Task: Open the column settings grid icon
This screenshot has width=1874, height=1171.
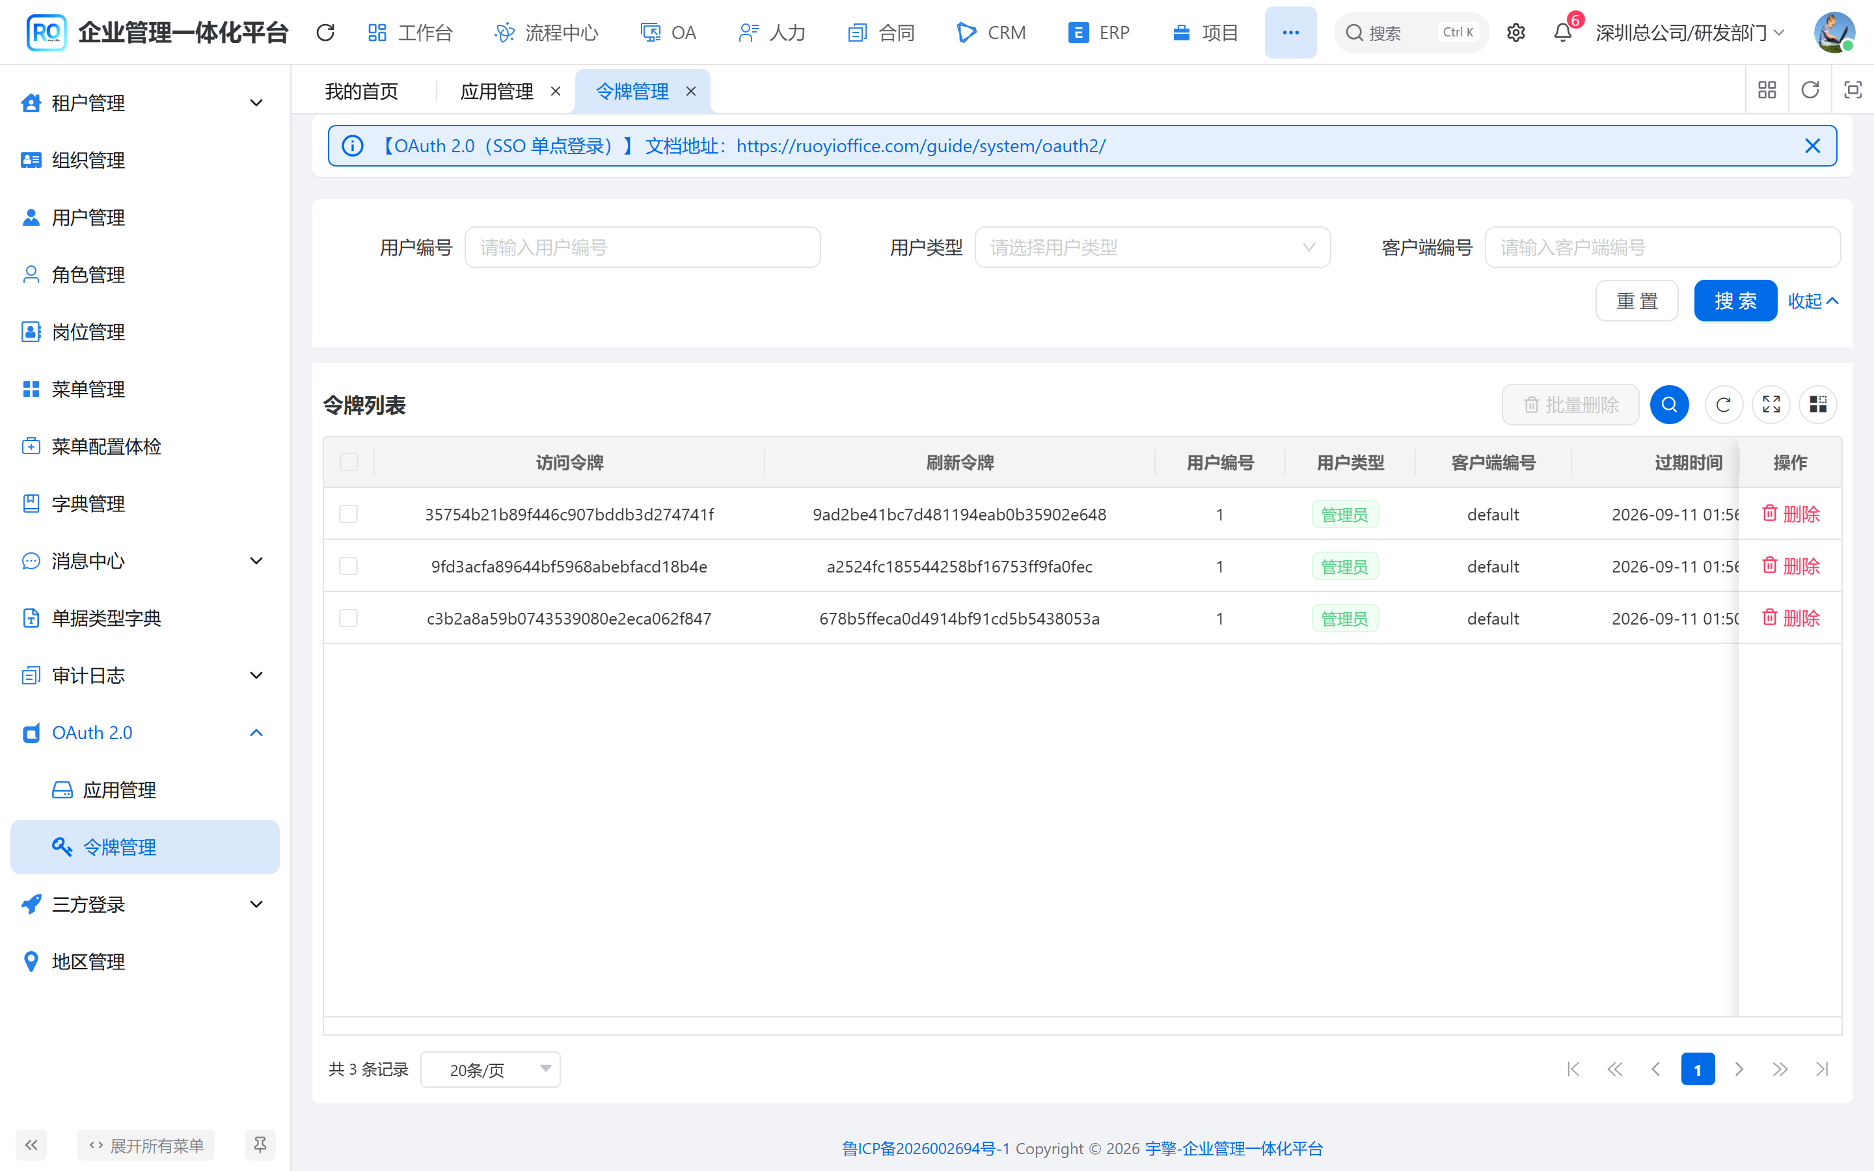Action: [x=1817, y=404]
